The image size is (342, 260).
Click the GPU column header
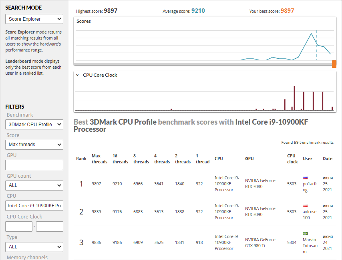pos(249,159)
